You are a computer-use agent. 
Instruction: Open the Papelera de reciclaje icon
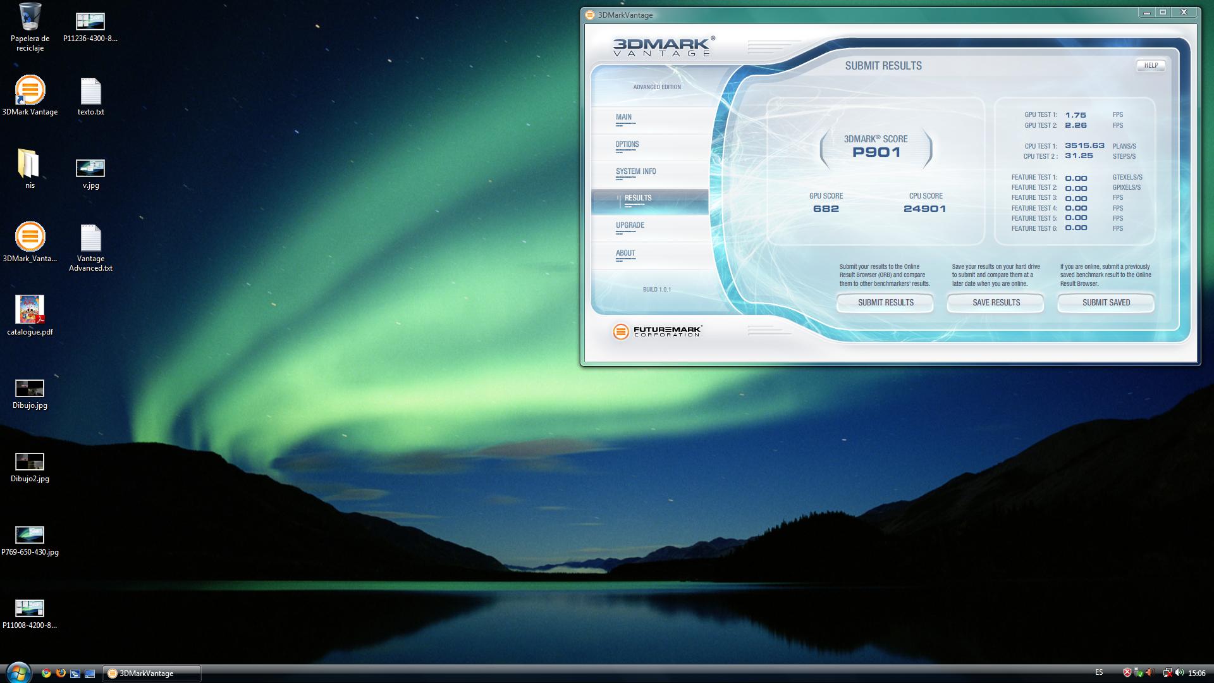point(30,28)
